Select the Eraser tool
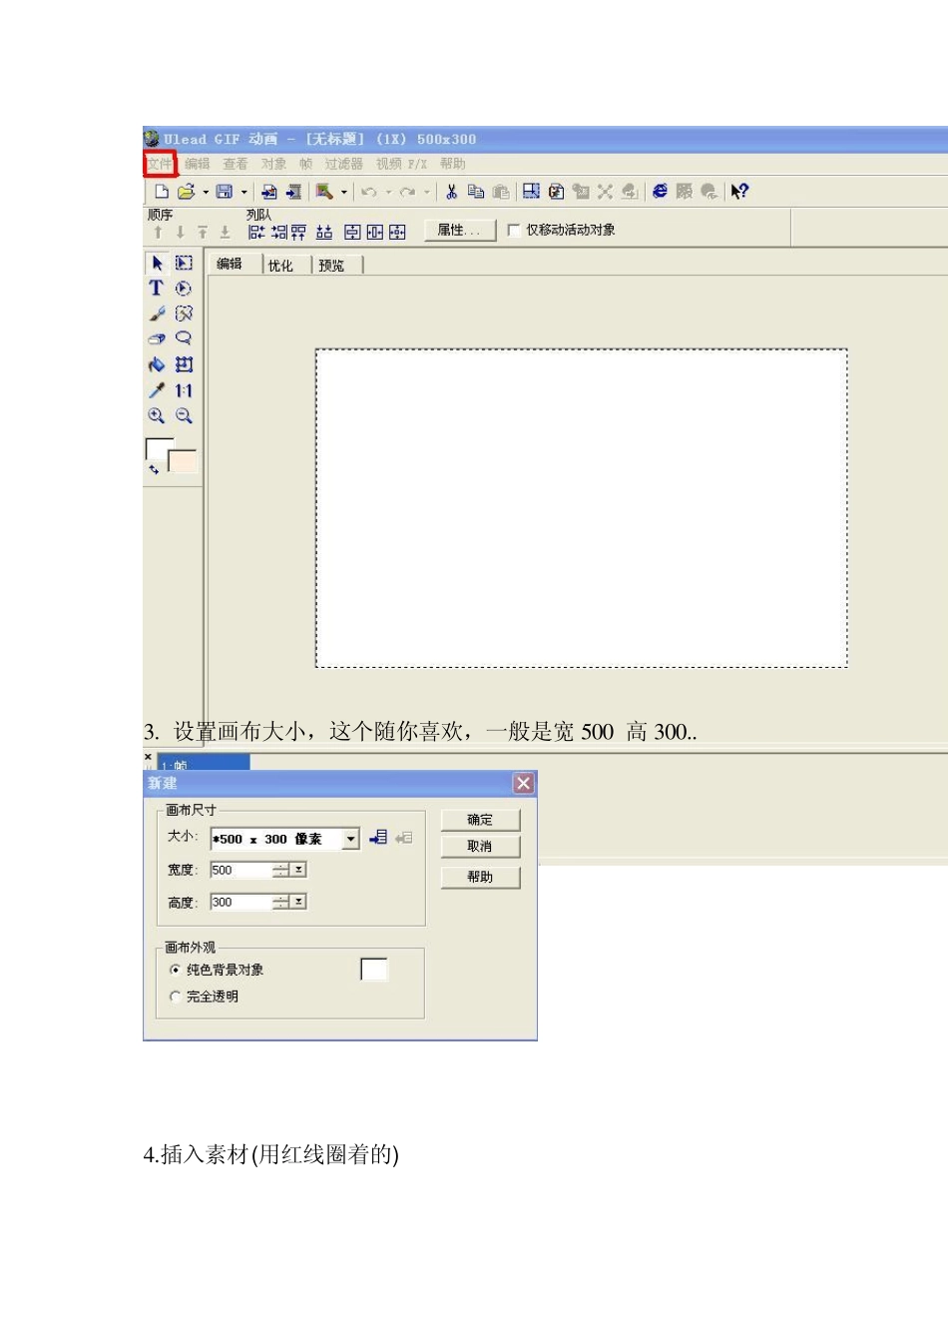948x1342 pixels. [x=157, y=338]
